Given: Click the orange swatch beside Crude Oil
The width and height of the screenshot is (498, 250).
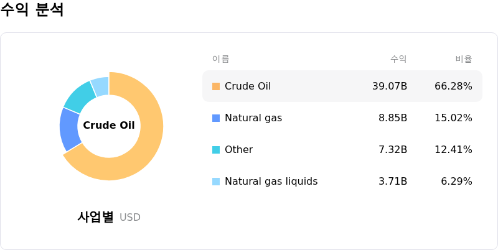Looking at the screenshot, I should tap(216, 86).
